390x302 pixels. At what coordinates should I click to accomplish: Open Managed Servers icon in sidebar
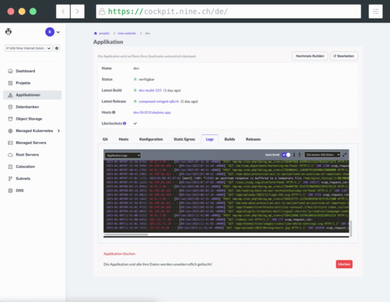pos(10,142)
